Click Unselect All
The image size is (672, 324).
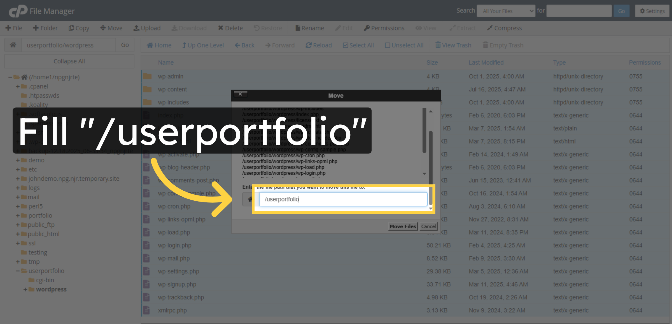(404, 45)
